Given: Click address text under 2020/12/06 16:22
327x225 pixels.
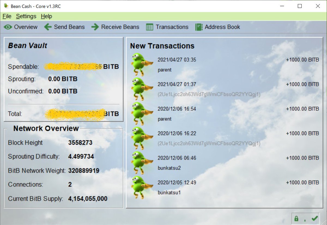Looking at the screenshot, I should click(209, 143).
